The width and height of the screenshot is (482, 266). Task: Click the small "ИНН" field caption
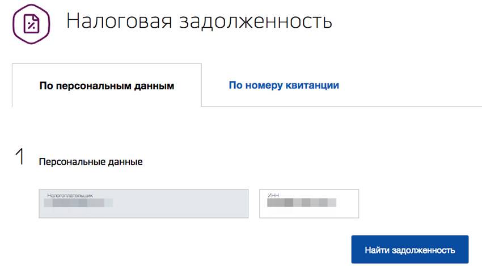[274, 195]
